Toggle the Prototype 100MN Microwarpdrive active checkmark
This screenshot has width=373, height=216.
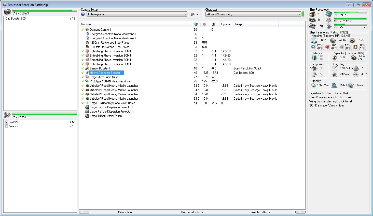click(82, 81)
